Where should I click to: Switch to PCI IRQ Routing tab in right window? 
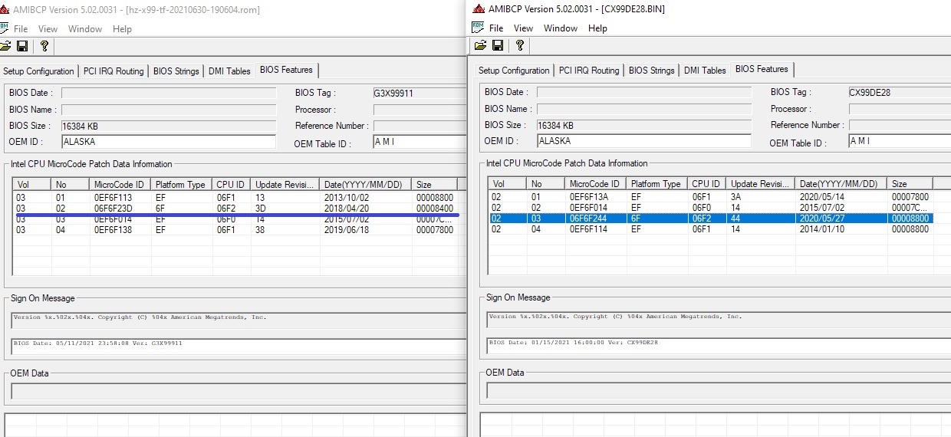[x=589, y=71]
